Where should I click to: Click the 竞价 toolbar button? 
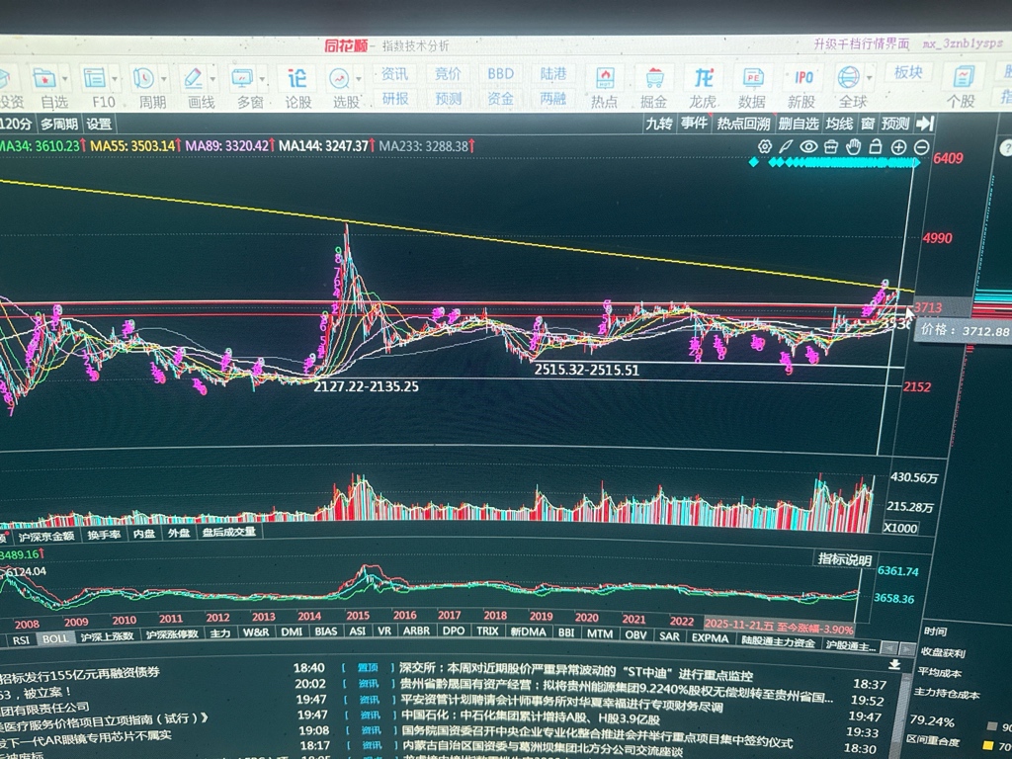tap(448, 73)
